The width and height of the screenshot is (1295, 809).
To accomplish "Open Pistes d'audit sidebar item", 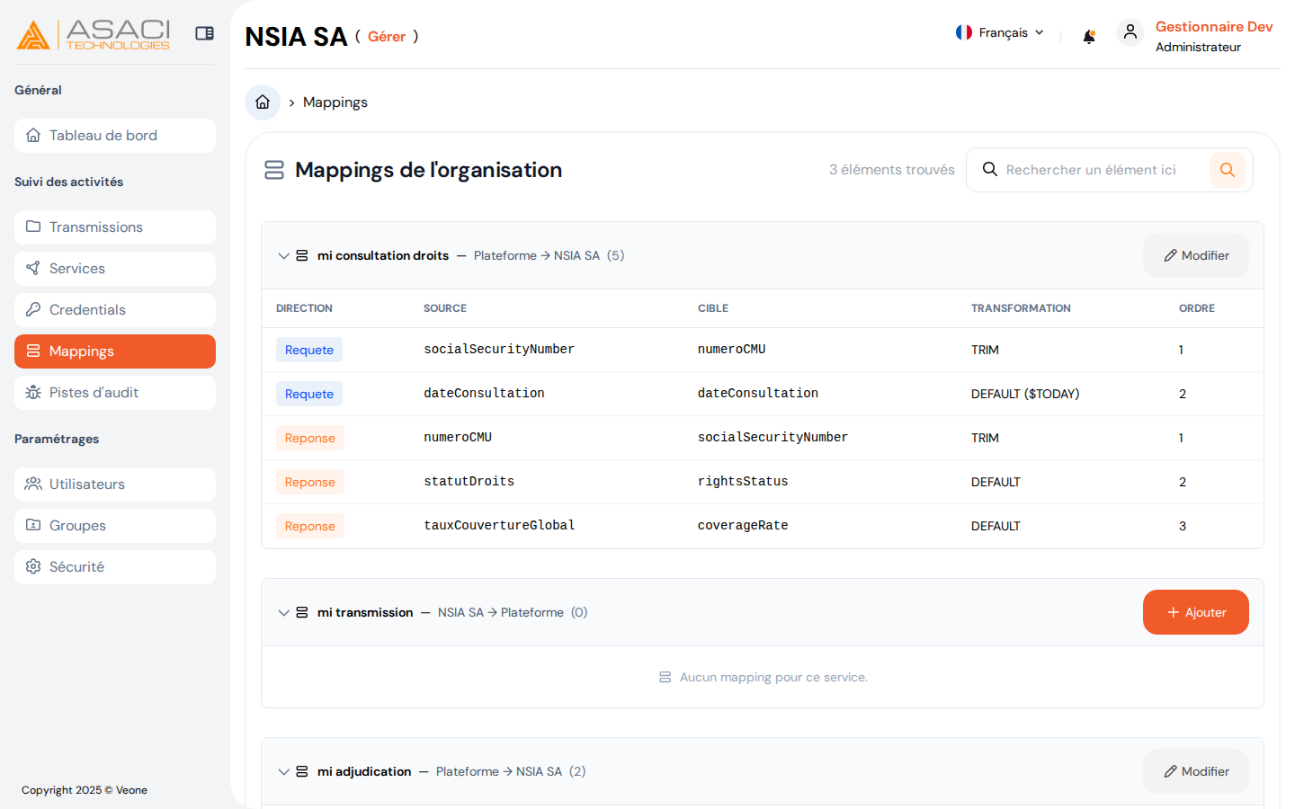I will (x=115, y=393).
